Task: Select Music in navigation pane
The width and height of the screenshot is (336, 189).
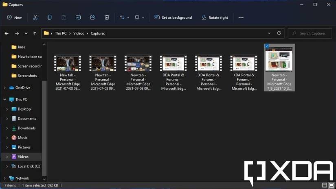Action: tap(20, 138)
